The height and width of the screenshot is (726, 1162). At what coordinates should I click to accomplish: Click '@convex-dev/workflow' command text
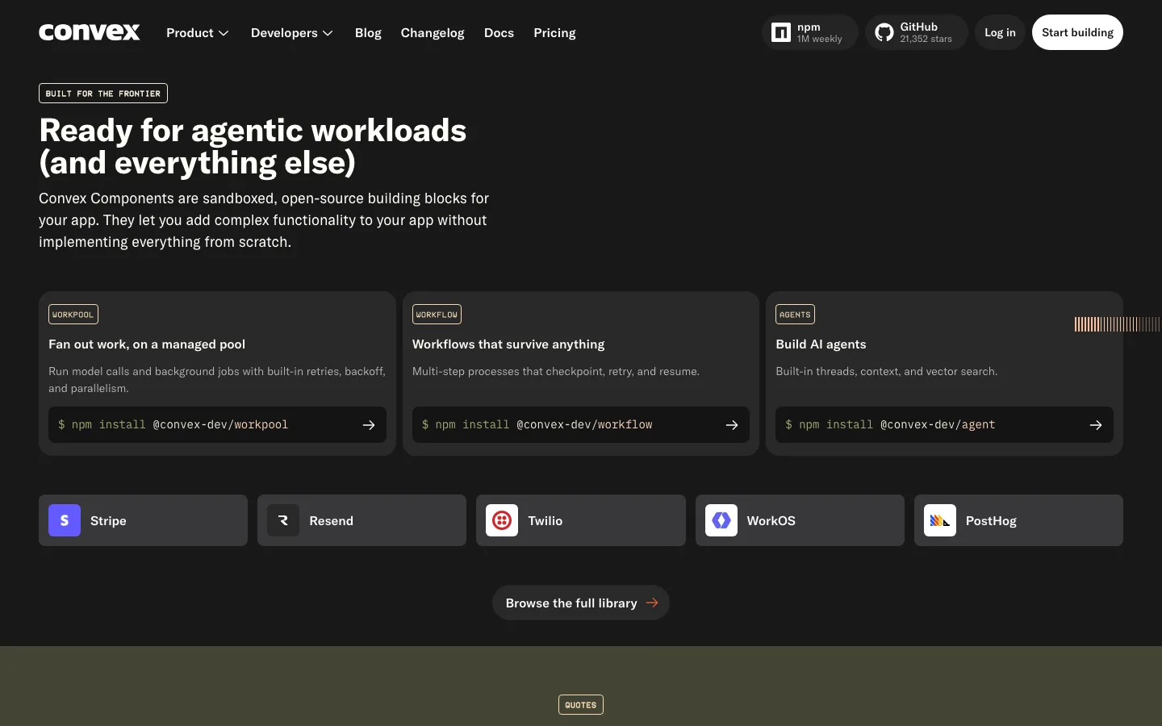(x=584, y=425)
